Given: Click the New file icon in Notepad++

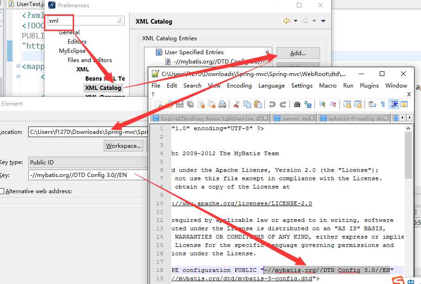Looking at the screenshot, I should click(x=158, y=104).
